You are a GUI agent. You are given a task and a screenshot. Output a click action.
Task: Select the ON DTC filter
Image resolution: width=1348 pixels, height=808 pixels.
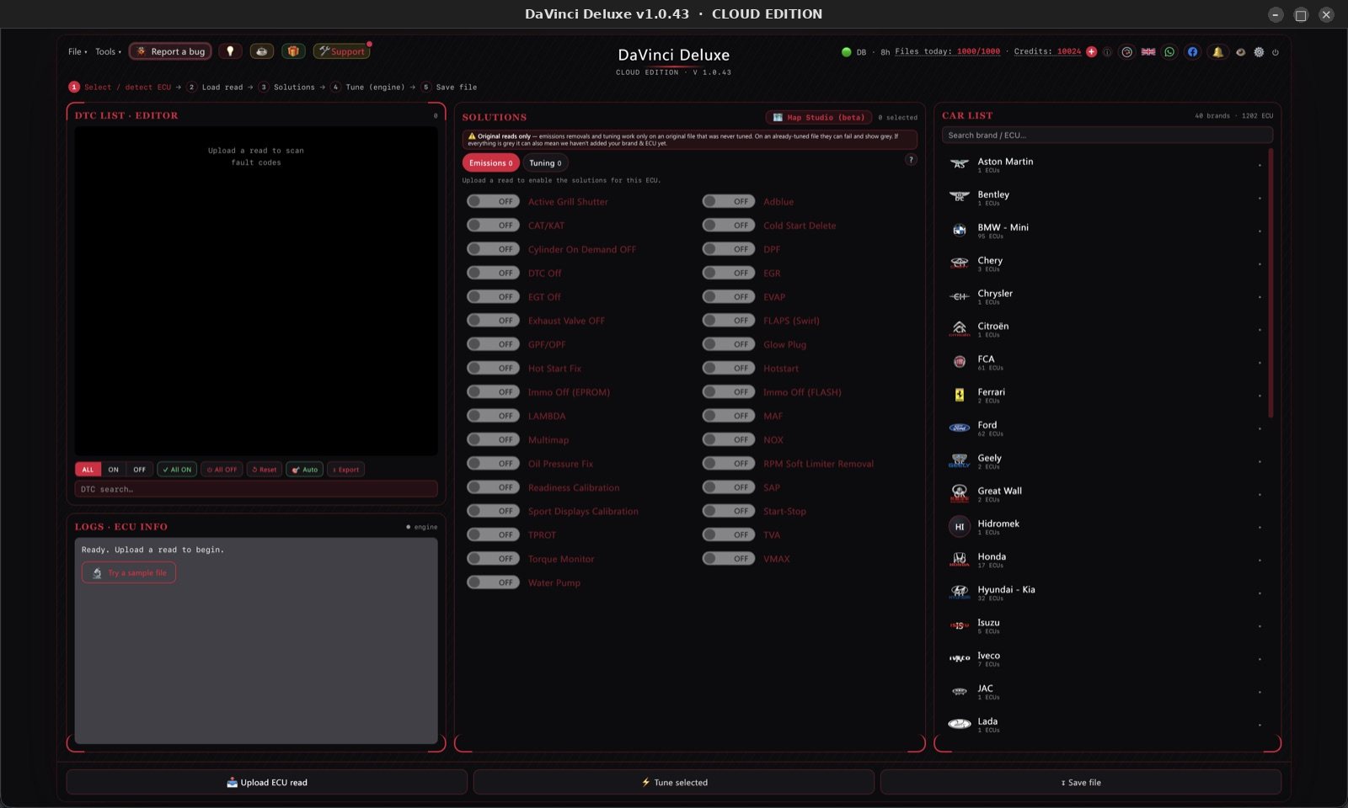tap(113, 470)
